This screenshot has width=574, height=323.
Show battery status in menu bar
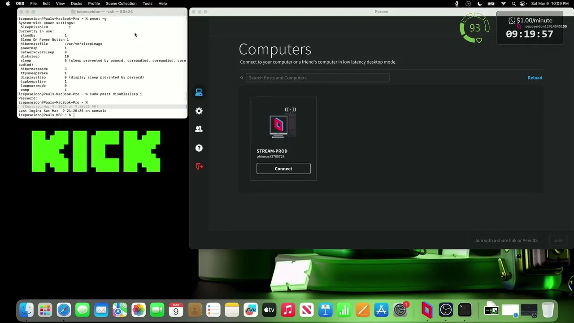491,4
